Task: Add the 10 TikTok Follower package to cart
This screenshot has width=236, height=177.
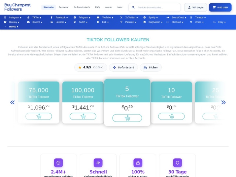Action: 171,117
